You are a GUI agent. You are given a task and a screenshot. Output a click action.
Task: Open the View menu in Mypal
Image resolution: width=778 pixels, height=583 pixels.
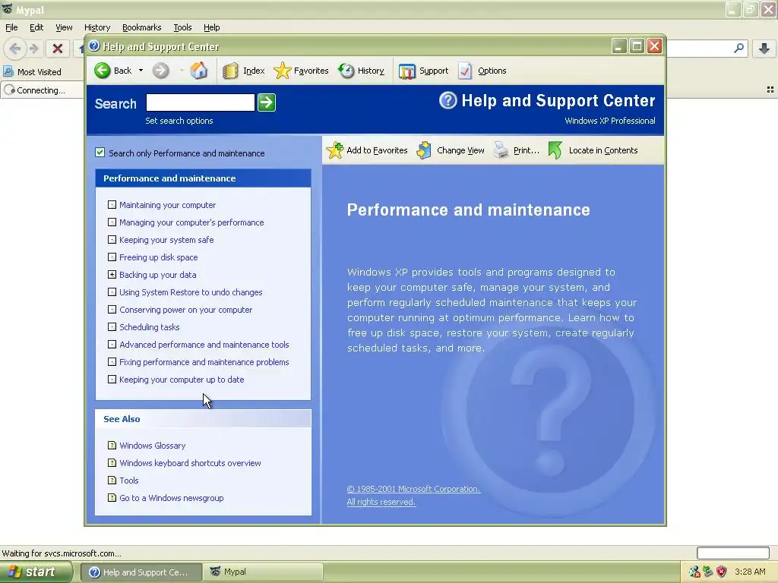(64, 27)
